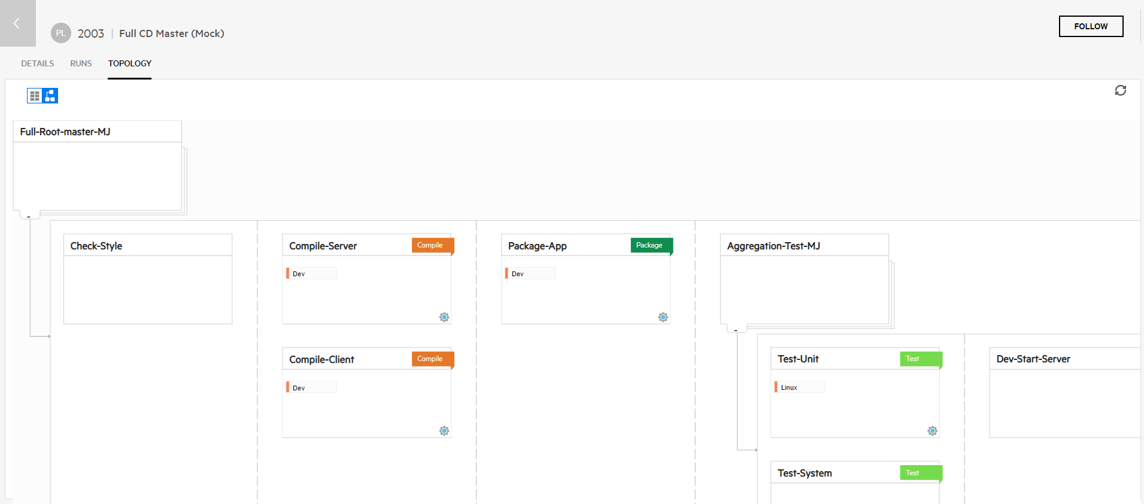Switch to topology tree view layout
The height and width of the screenshot is (504, 1144).
click(50, 96)
